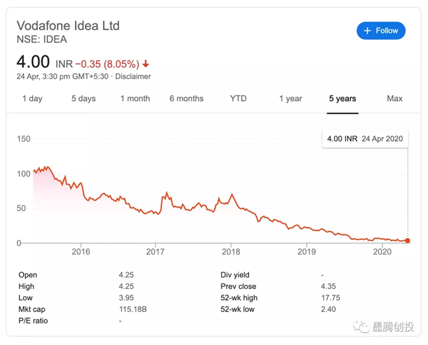Viewport: 428px width, 345px height.
Task: View the 1 year chart tab
Action: click(290, 98)
